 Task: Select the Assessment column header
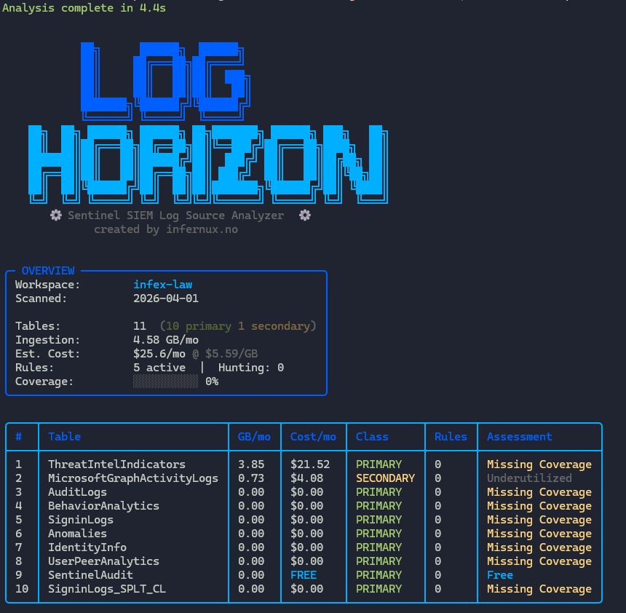pos(520,437)
